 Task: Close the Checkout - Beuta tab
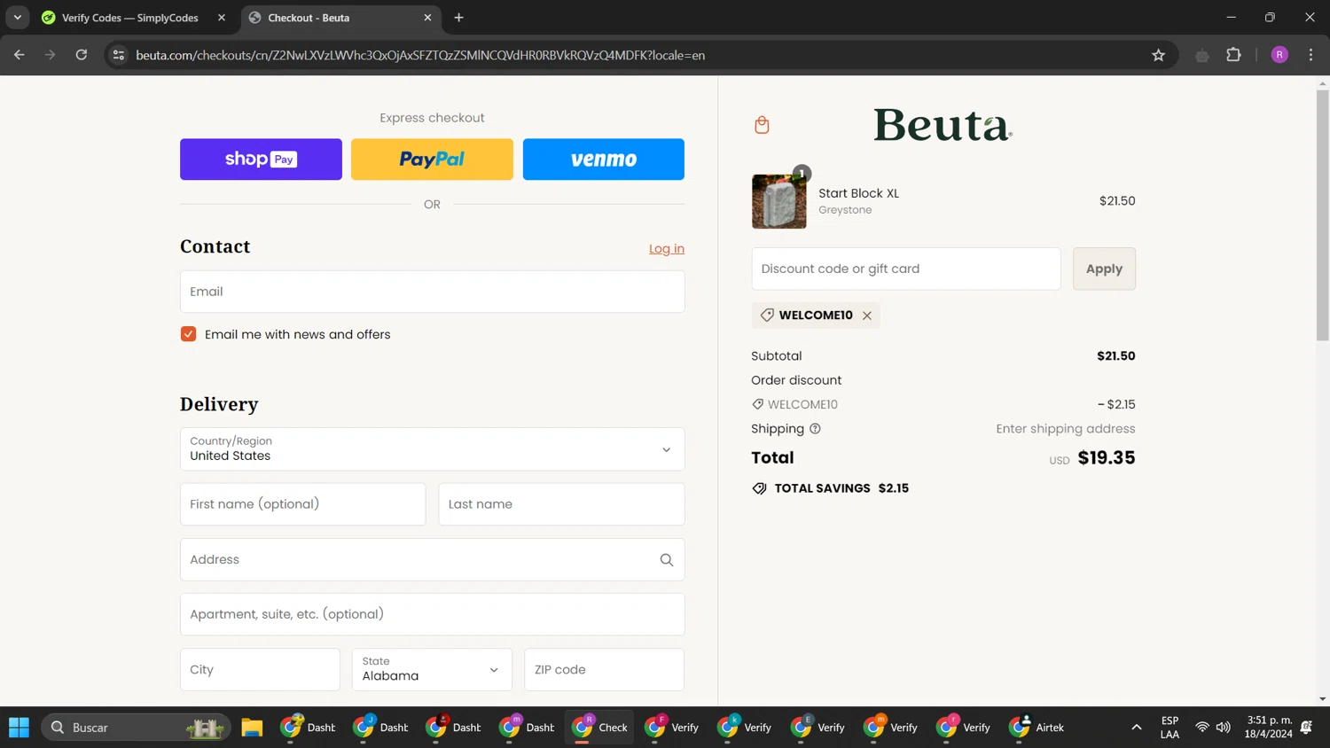coord(427,18)
